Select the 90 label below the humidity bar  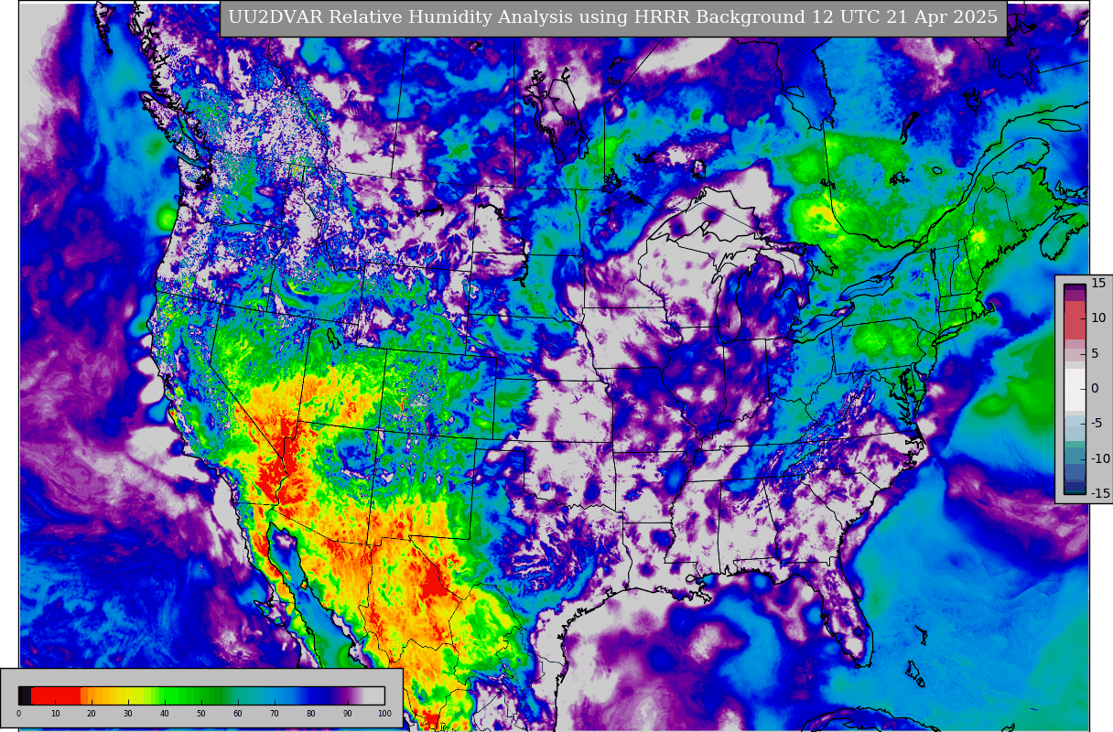[348, 714]
